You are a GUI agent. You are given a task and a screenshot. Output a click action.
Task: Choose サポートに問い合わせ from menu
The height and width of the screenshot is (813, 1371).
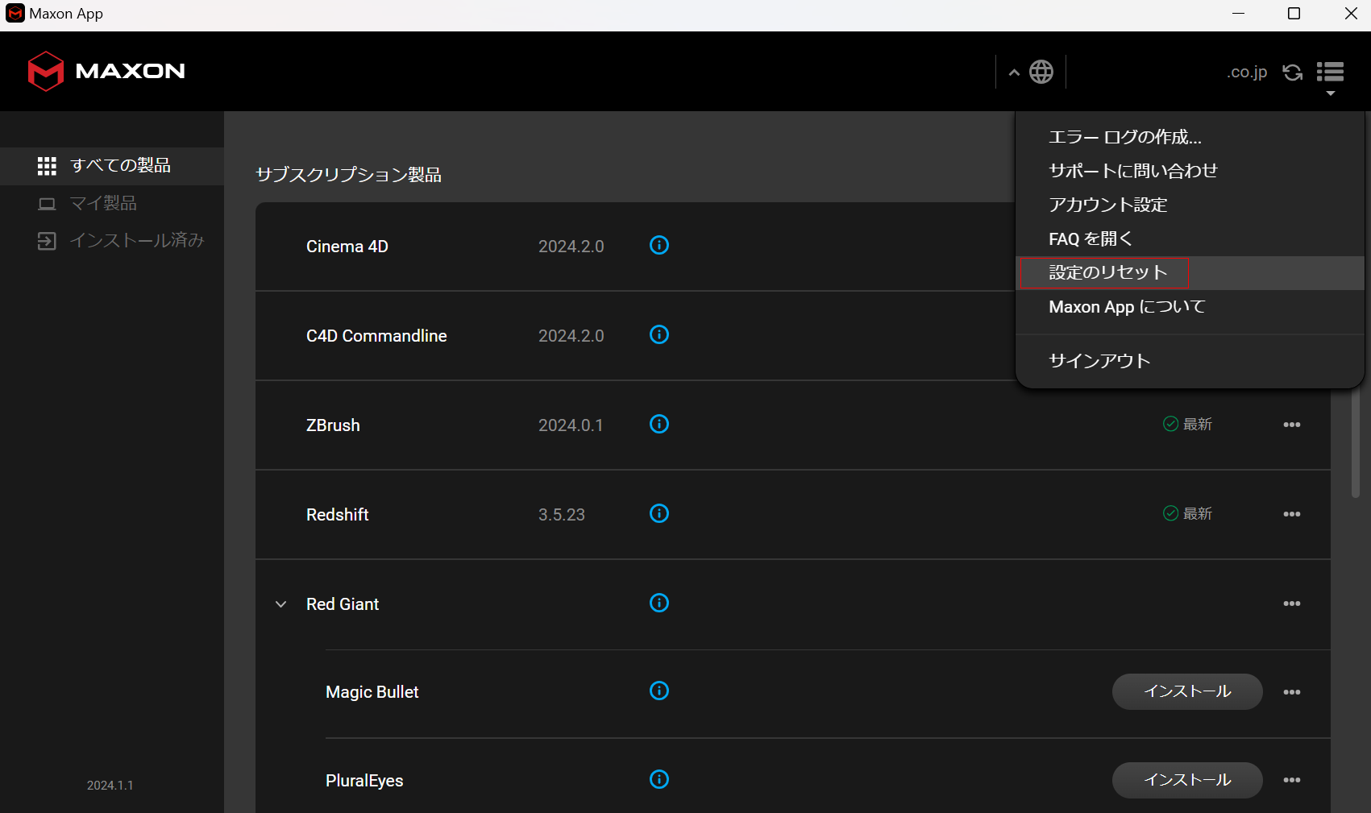click(x=1190, y=171)
